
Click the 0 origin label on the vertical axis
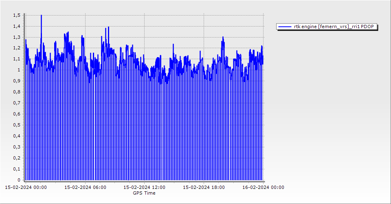19,180
